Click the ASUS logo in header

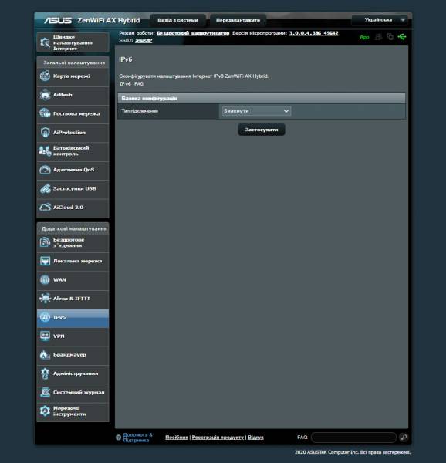(x=58, y=20)
